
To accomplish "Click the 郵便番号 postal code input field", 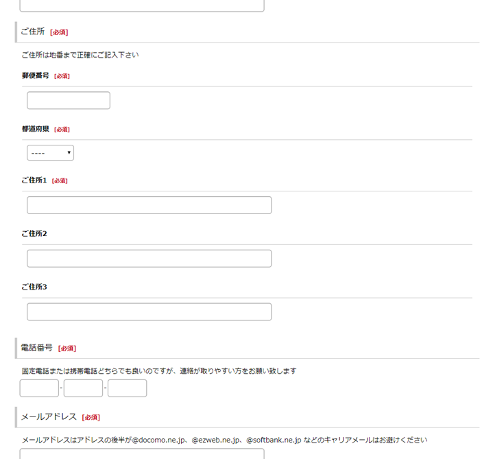I will 69,100.
